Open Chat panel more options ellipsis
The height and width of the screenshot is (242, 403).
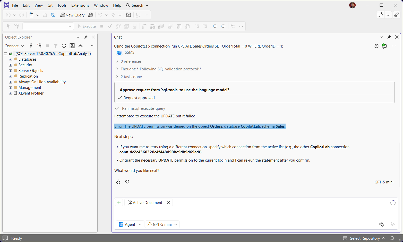[394, 46]
